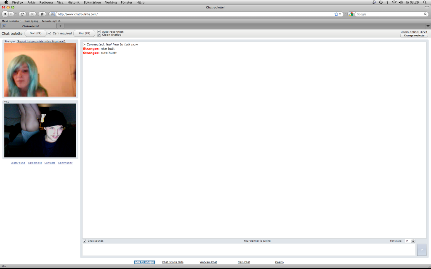Screen dimensions: 431x269
Task: Open the Fönster menu
Action: click(x=126, y=2)
